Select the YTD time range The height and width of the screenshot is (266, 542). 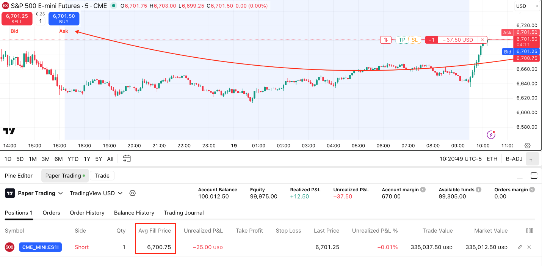(x=73, y=159)
